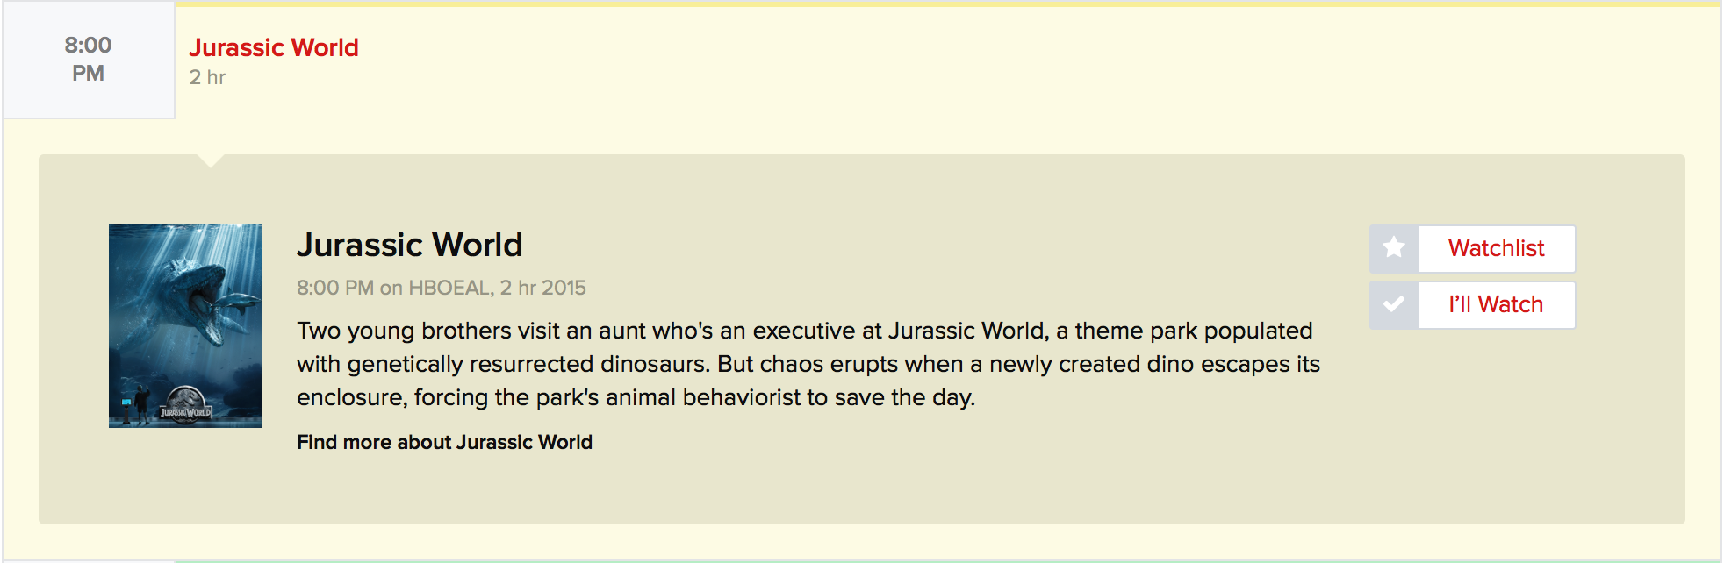
Task: Open the red Jurassic World listing title
Action: coord(274,47)
